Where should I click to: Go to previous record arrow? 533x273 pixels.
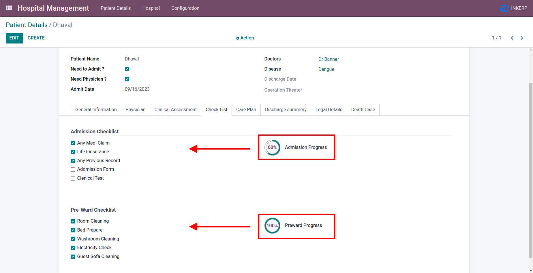click(512, 38)
